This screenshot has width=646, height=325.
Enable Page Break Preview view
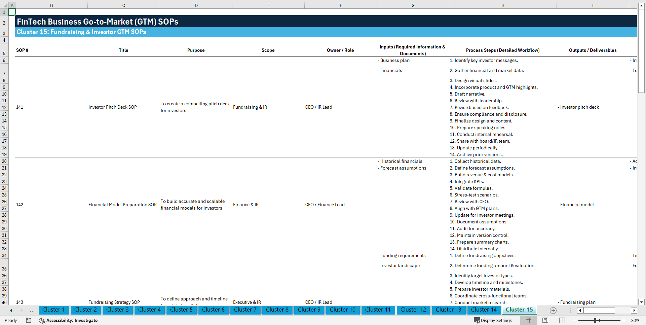pyautogui.click(x=561, y=320)
